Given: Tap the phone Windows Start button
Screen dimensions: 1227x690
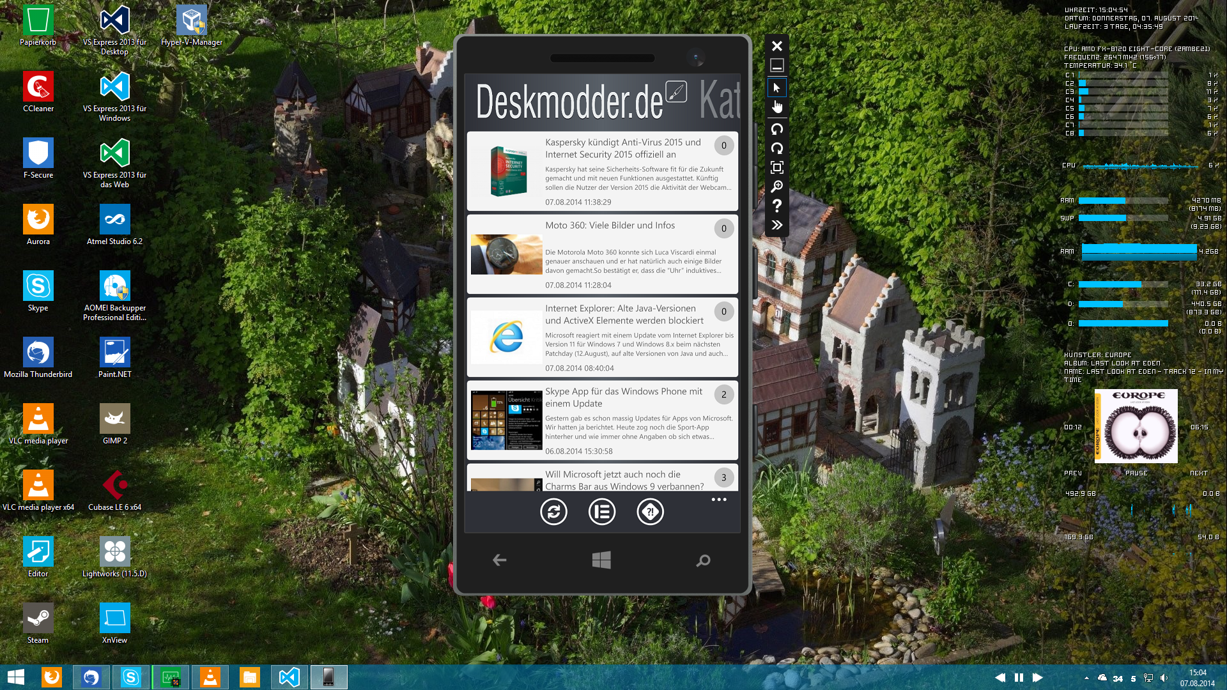Looking at the screenshot, I should pyautogui.click(x=601, y=560).
